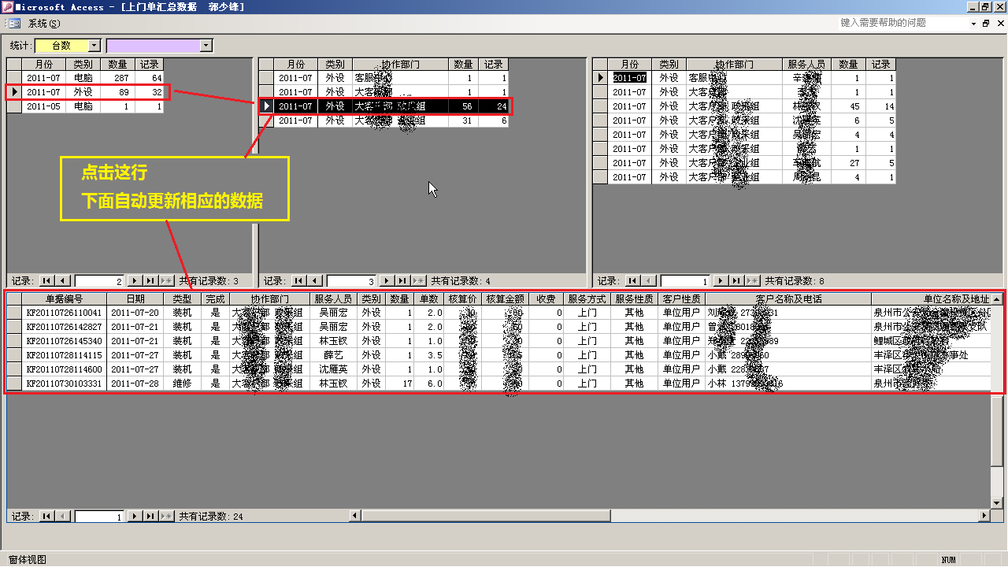Go to last record in middle department table
The image size is (1008, 567).
(402, 280)
